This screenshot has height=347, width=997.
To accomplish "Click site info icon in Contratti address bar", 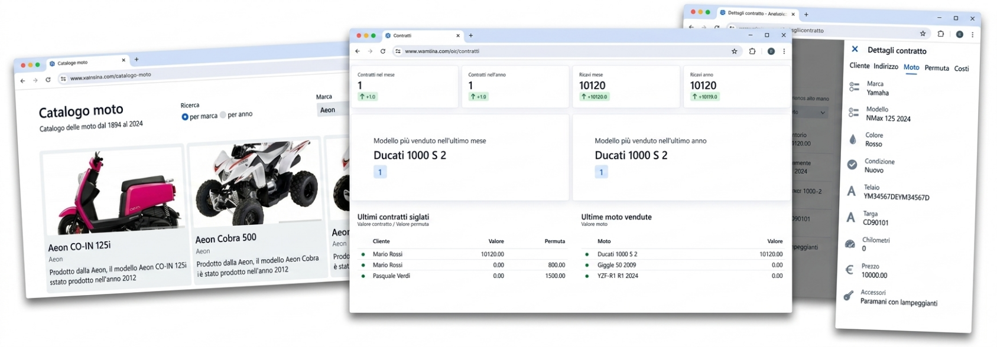I will click(398, 51).
